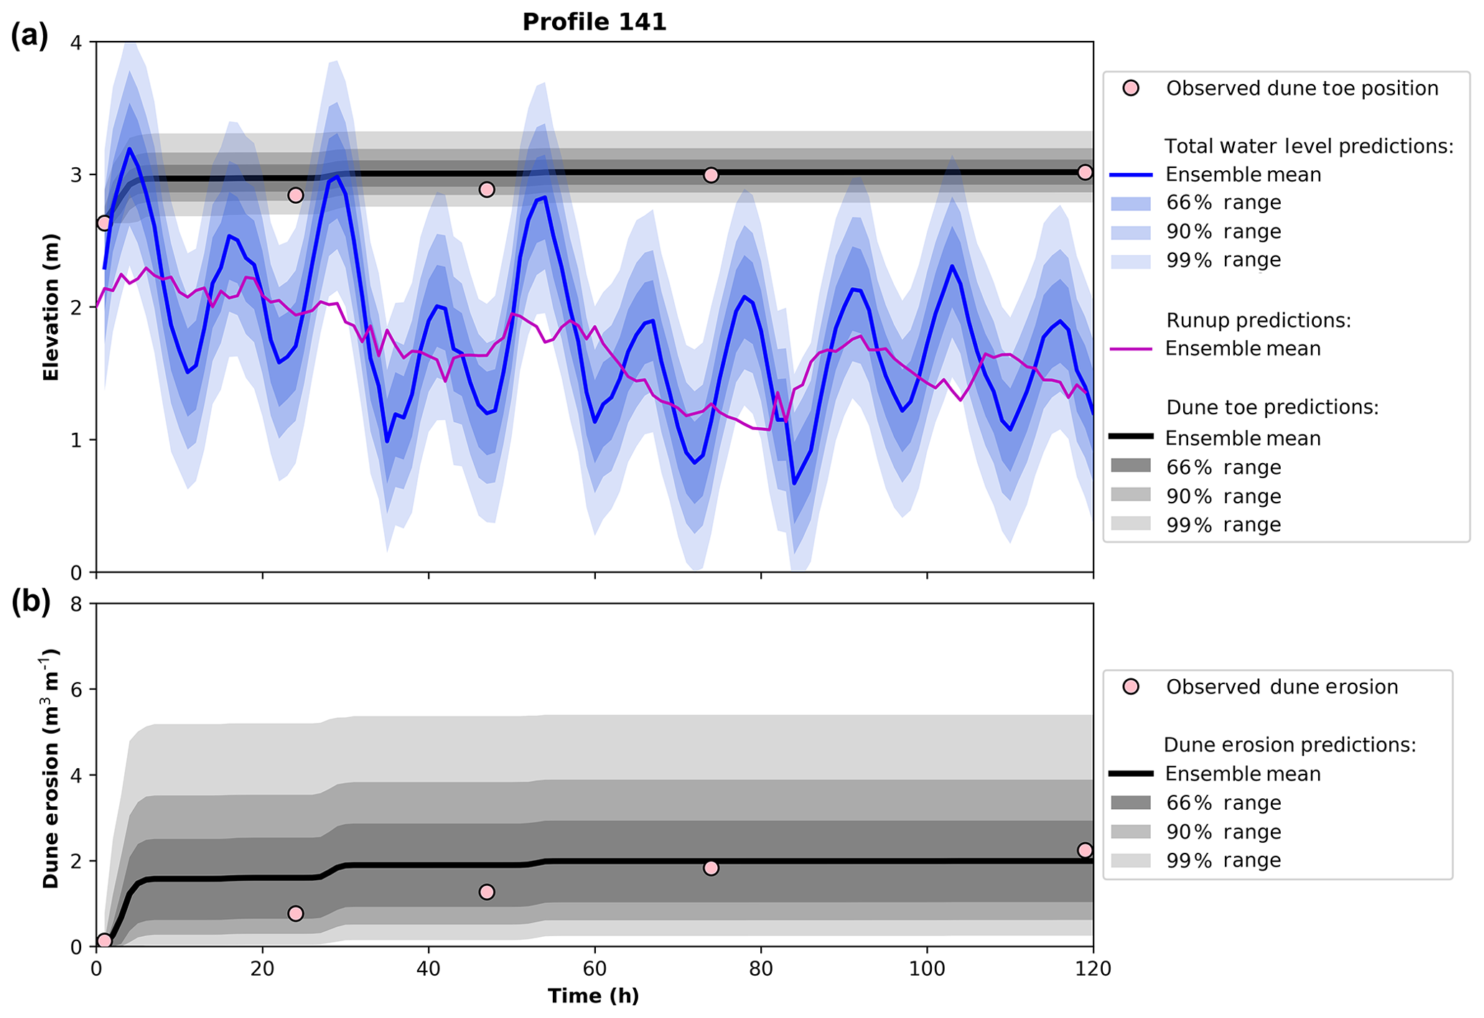1484x1018 pixels.
Task: Click the observed dune erosion point near hour 119
Action: click(1085, 850)
